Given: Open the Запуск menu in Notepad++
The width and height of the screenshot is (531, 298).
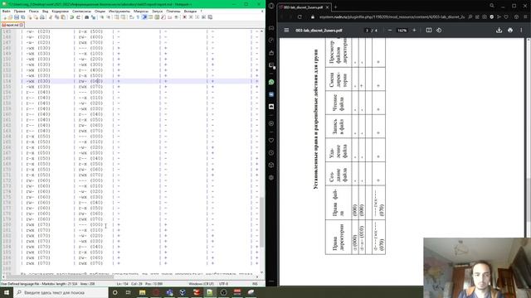Looking at the screenshot, I should [157, 11].
